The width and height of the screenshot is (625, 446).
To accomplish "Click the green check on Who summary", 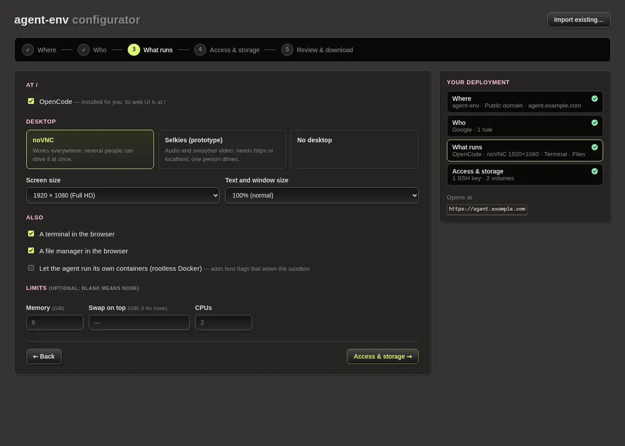I will [x=595, y=123].
